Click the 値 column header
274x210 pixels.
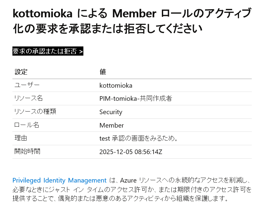point(103,72)
